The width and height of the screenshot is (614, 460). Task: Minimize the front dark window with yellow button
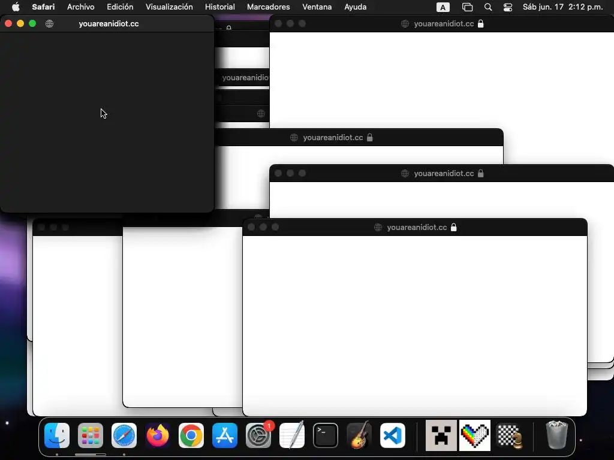click(20, 23)
